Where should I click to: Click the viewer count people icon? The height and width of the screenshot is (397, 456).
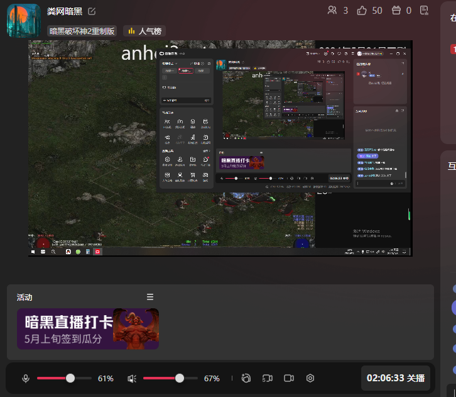coord(332,11)
